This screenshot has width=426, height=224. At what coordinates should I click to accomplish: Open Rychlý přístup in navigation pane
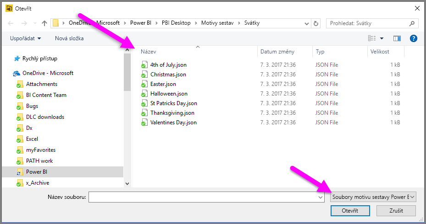pos(40,59)
